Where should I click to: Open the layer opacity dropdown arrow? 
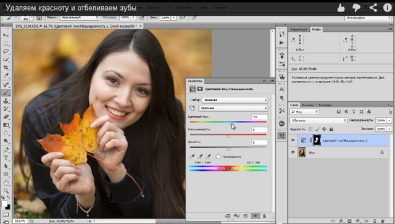(x=389, y=120)
